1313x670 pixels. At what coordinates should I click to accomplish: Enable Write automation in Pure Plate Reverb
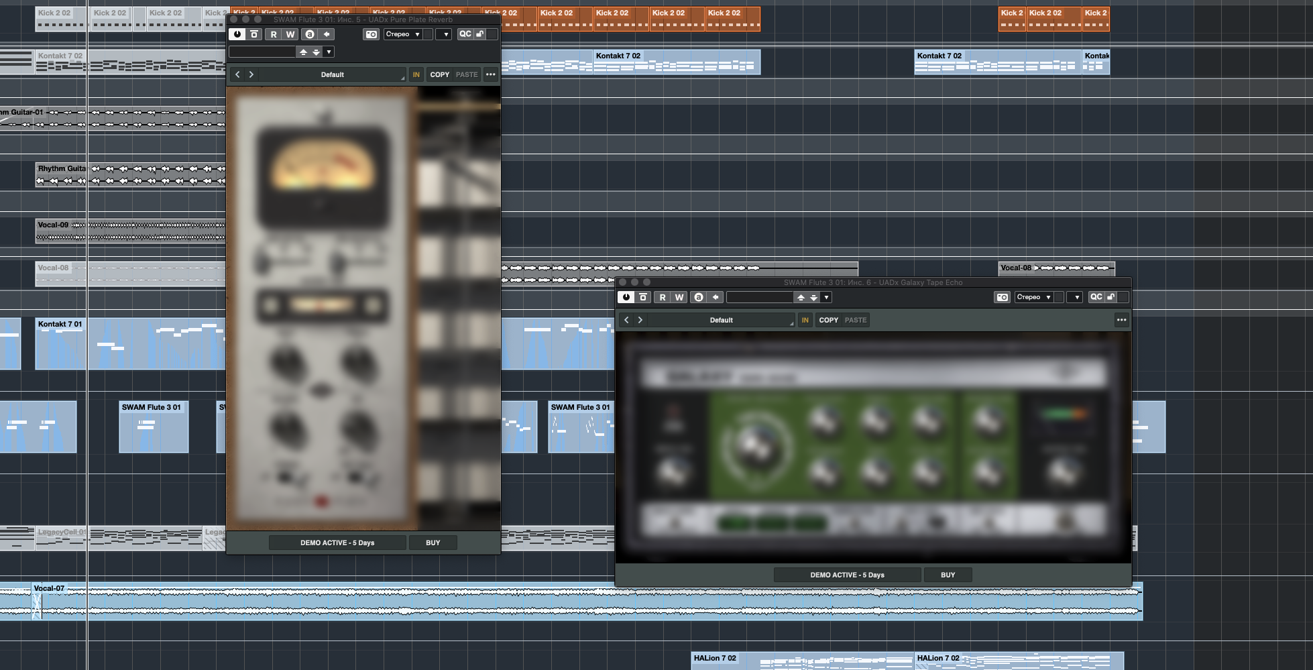290,34
